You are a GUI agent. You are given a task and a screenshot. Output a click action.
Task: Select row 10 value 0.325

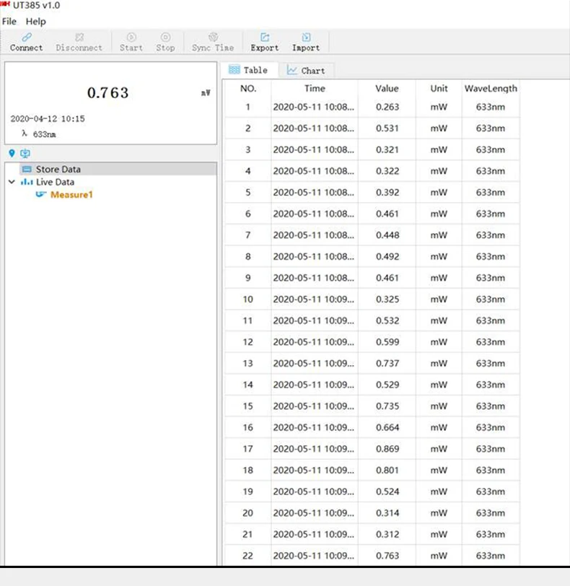tap(387, 299)
